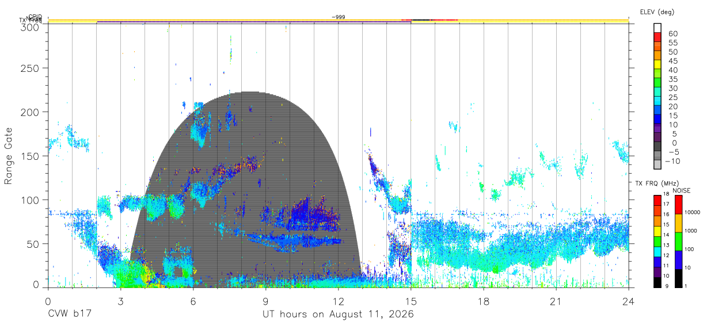Click the '150' range gate tick label
Screen dimensions: 707x326
pyautogui.click(x=31, y=156)
